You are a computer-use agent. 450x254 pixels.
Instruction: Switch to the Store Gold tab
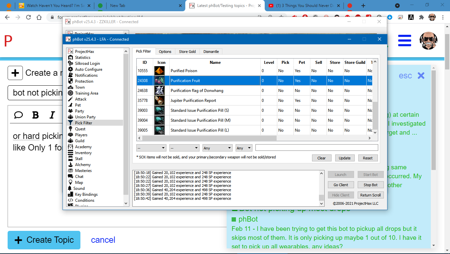click(x=187, y=52)
